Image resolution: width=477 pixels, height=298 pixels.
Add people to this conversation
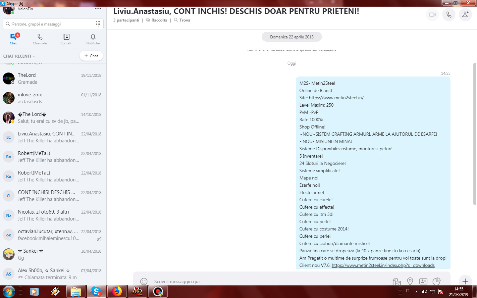pyautogui.click(x=465, y=15)
